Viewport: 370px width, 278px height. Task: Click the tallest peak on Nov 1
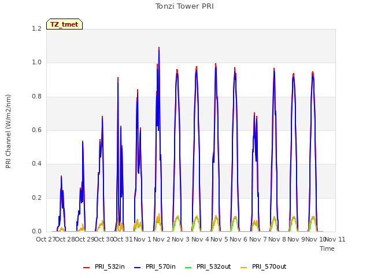(159, 47)
